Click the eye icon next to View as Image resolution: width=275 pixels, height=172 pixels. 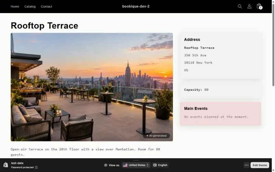click(x=106, y=165)
